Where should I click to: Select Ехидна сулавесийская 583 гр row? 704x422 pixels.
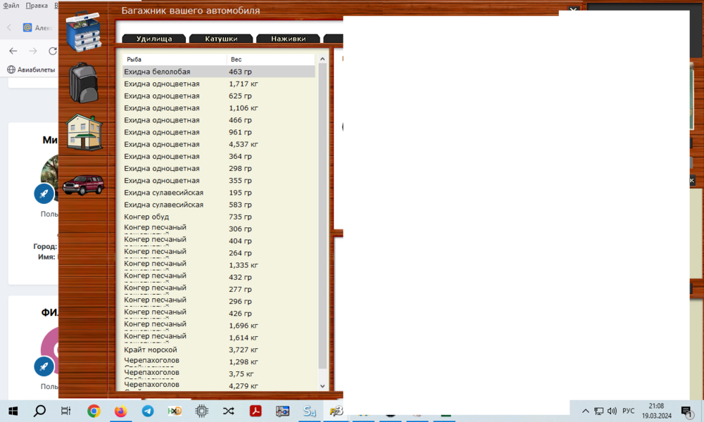point(219,205)
